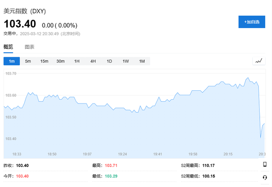Image resolution: width=272 pixels, height=187 pixels.
Task: Click the timestamp 2025-03-12 20:30:49
Action: [40, 34]
